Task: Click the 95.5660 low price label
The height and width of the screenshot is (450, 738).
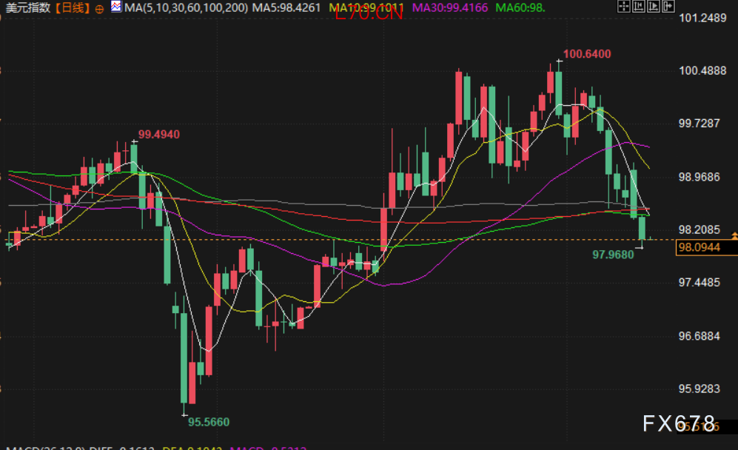Action: 208,422
